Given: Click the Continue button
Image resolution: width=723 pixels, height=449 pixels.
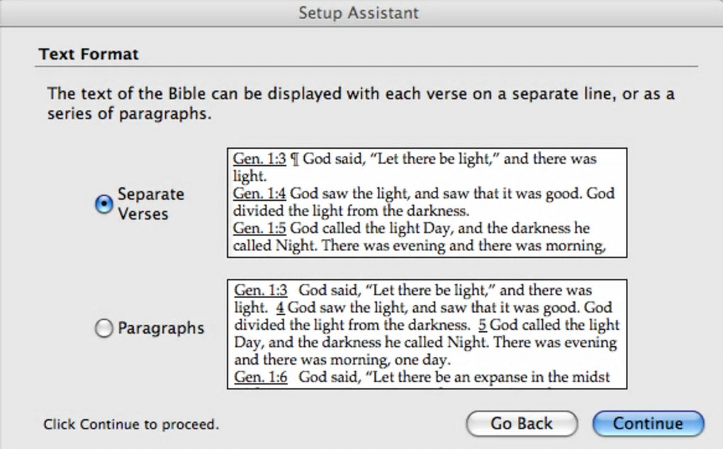Looking at the screenshot, I should [648, 423].
